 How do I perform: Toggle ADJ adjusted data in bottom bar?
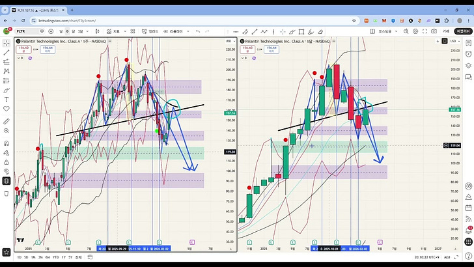click(447, 257)
